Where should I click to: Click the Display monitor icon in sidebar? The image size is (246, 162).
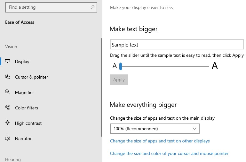(8, 62)
